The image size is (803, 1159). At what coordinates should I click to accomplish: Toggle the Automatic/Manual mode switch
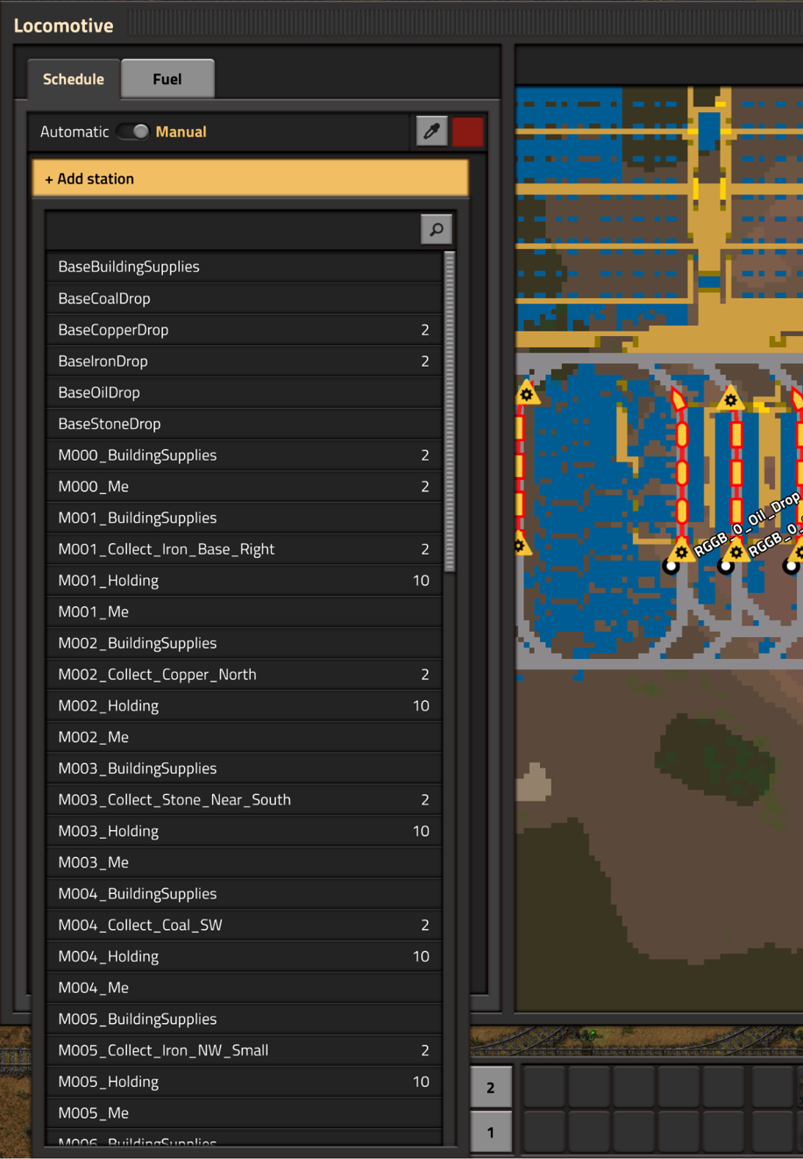[133, 132]
